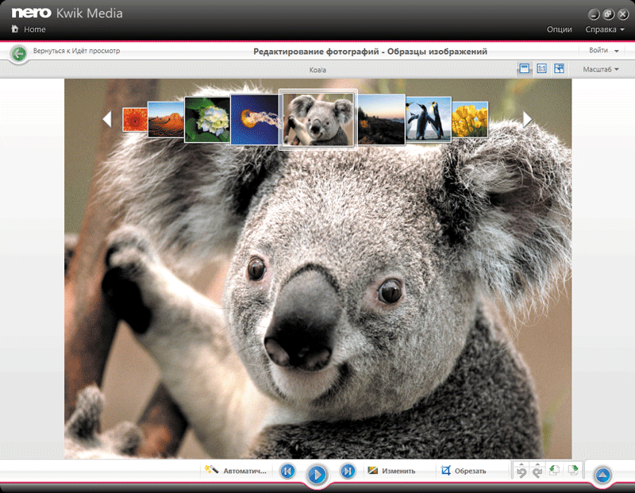This screenshot has height=493, width=635.
Task: Click the undo arrow icon
Action: (521, 472)
